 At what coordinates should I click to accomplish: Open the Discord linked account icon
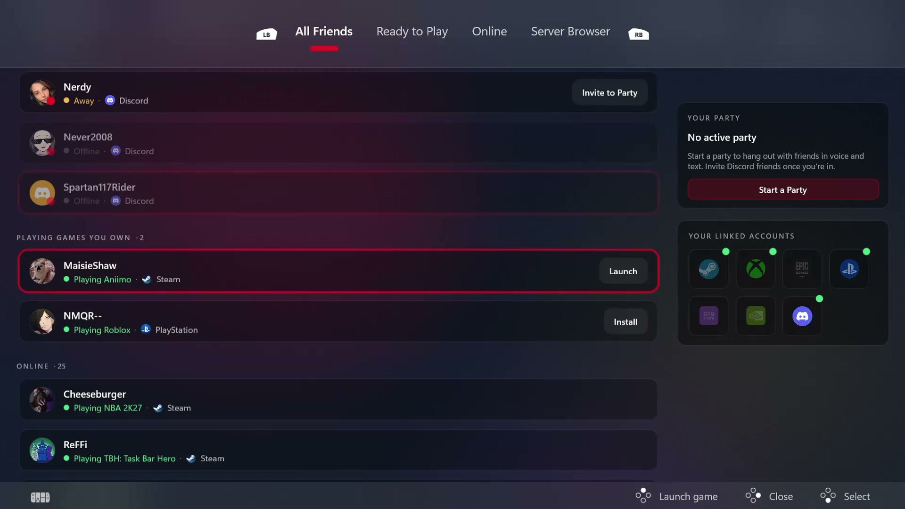[x=802, y=316]
